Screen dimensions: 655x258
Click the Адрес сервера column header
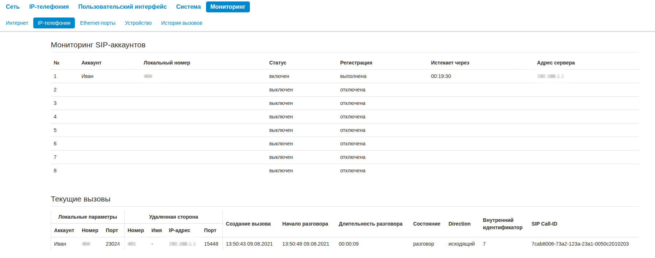point(556,63)
